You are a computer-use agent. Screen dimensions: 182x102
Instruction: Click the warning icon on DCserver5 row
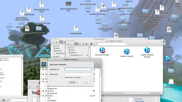point(91,96)
